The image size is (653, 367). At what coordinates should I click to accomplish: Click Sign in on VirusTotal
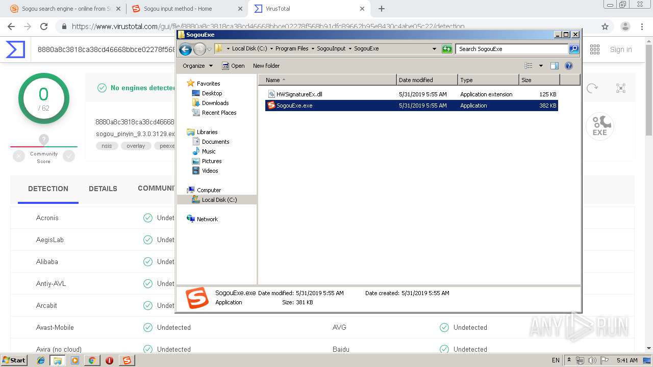click(621, 49)
